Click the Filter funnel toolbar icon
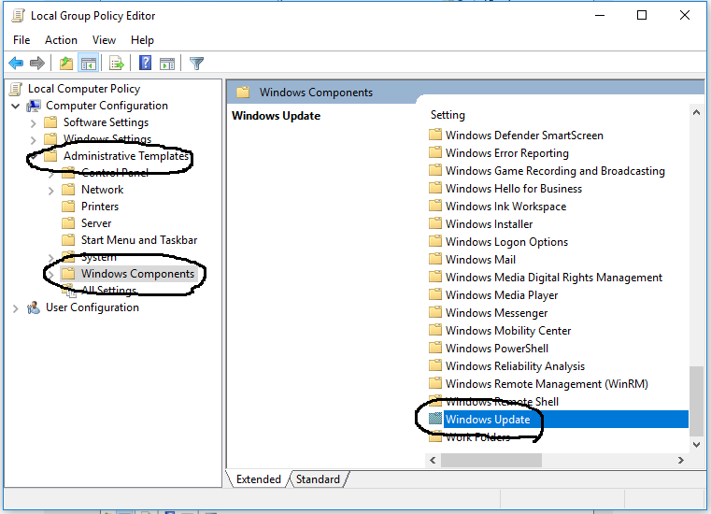The height and width of the screenshot is (514, 711). [196, 63]
